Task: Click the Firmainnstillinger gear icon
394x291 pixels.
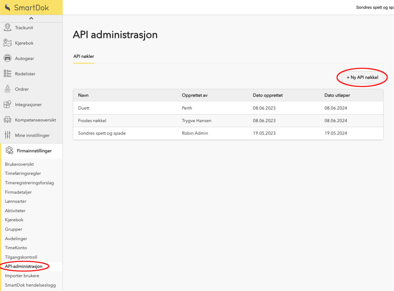Action: click(10, 150)
